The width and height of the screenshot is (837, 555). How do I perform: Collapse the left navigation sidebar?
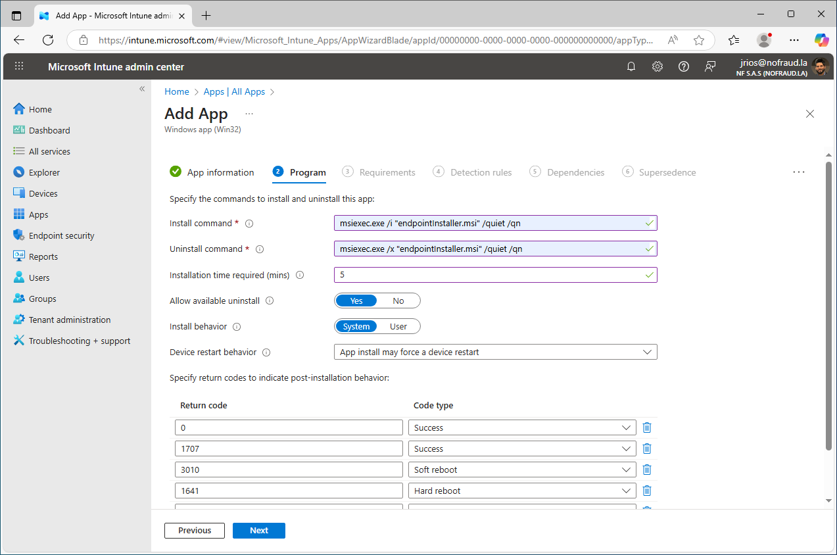pyautogui.click(x=142, y=89)
